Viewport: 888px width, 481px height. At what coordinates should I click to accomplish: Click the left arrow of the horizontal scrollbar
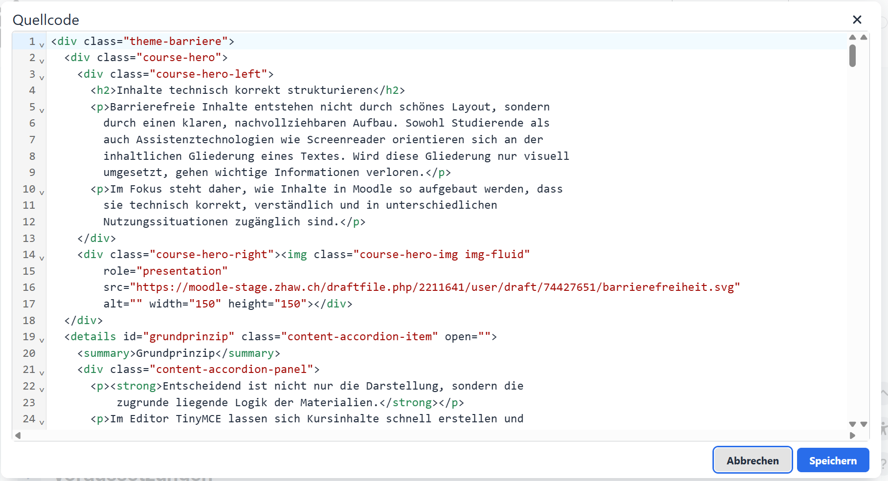[x=17, y=436]
